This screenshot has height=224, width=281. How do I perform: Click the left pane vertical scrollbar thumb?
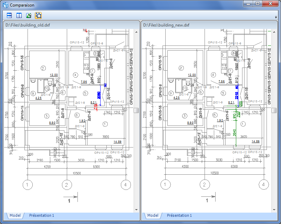point(136,110)
